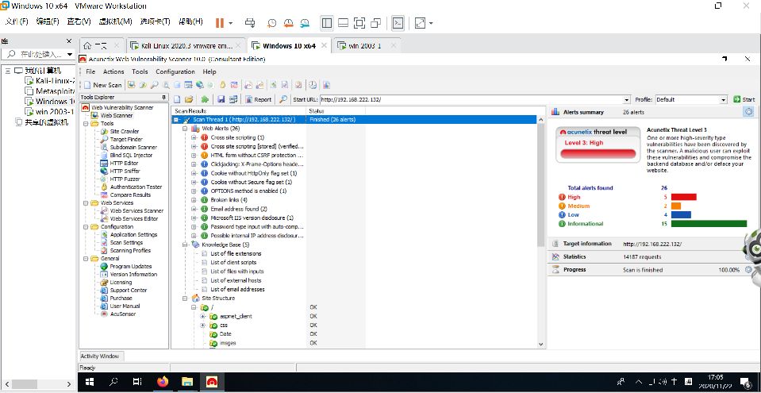This screenshot has width=761, height=393.
Task: Click the VMware library search box
Action: [37, 54]
